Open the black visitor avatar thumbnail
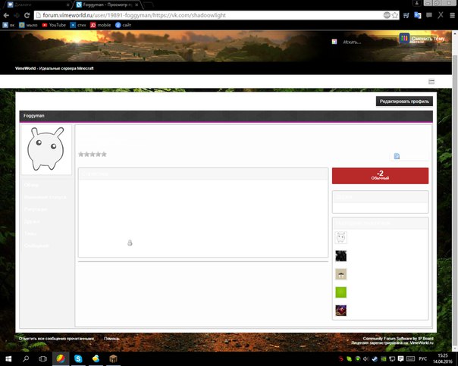Image resolution: width=458 pixels, height=366 pixels. (x=341, y=256)
